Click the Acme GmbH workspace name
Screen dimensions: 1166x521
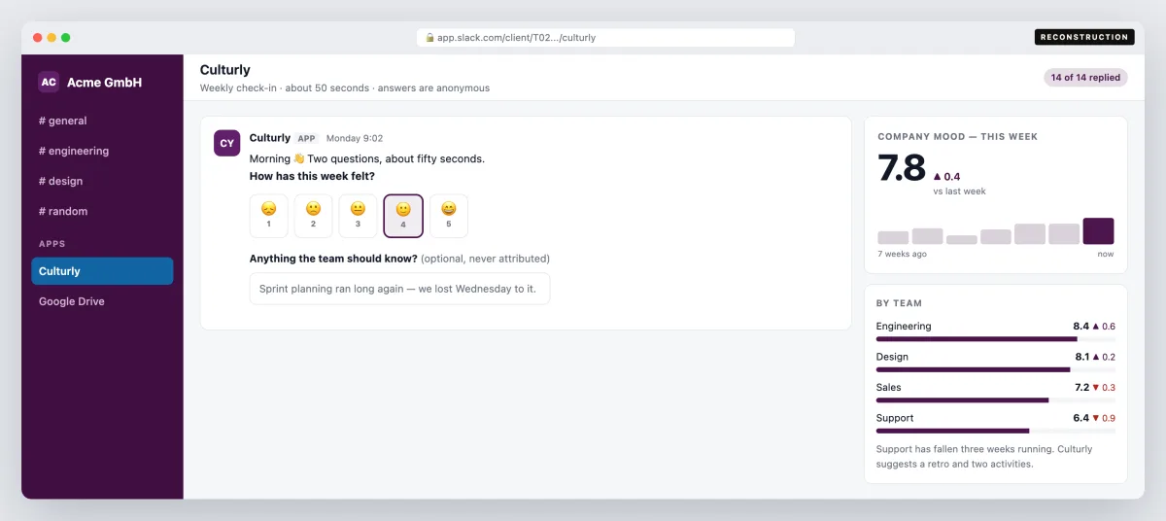coord(104,83)
